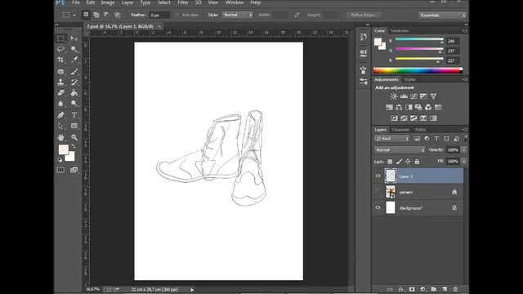Switch to the Paths tab
This screenshot has width=523, height=294.
pyautogui.click(x=420, y=130)
